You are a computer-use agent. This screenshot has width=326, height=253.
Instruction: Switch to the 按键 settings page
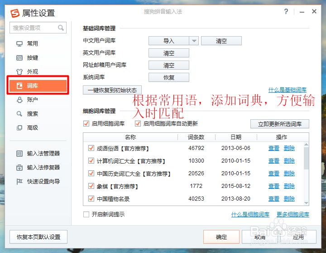33,58
